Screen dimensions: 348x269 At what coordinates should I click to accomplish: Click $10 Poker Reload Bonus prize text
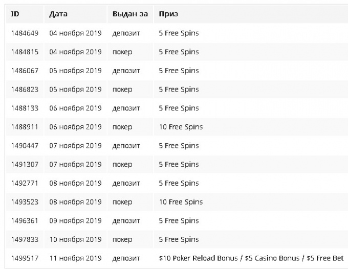point(199,258)
